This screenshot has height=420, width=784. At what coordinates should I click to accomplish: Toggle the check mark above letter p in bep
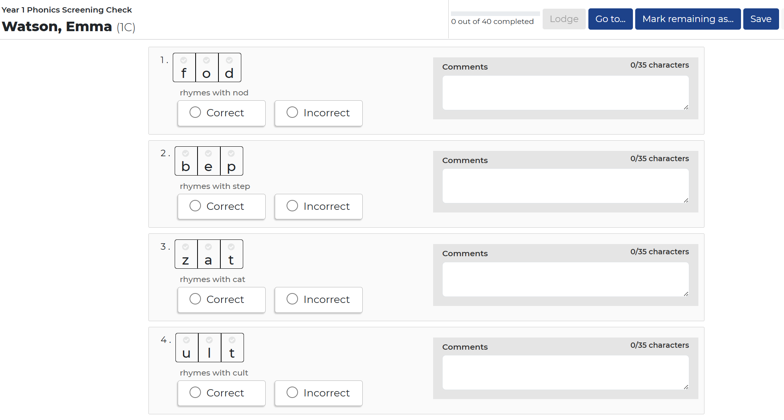231,154
